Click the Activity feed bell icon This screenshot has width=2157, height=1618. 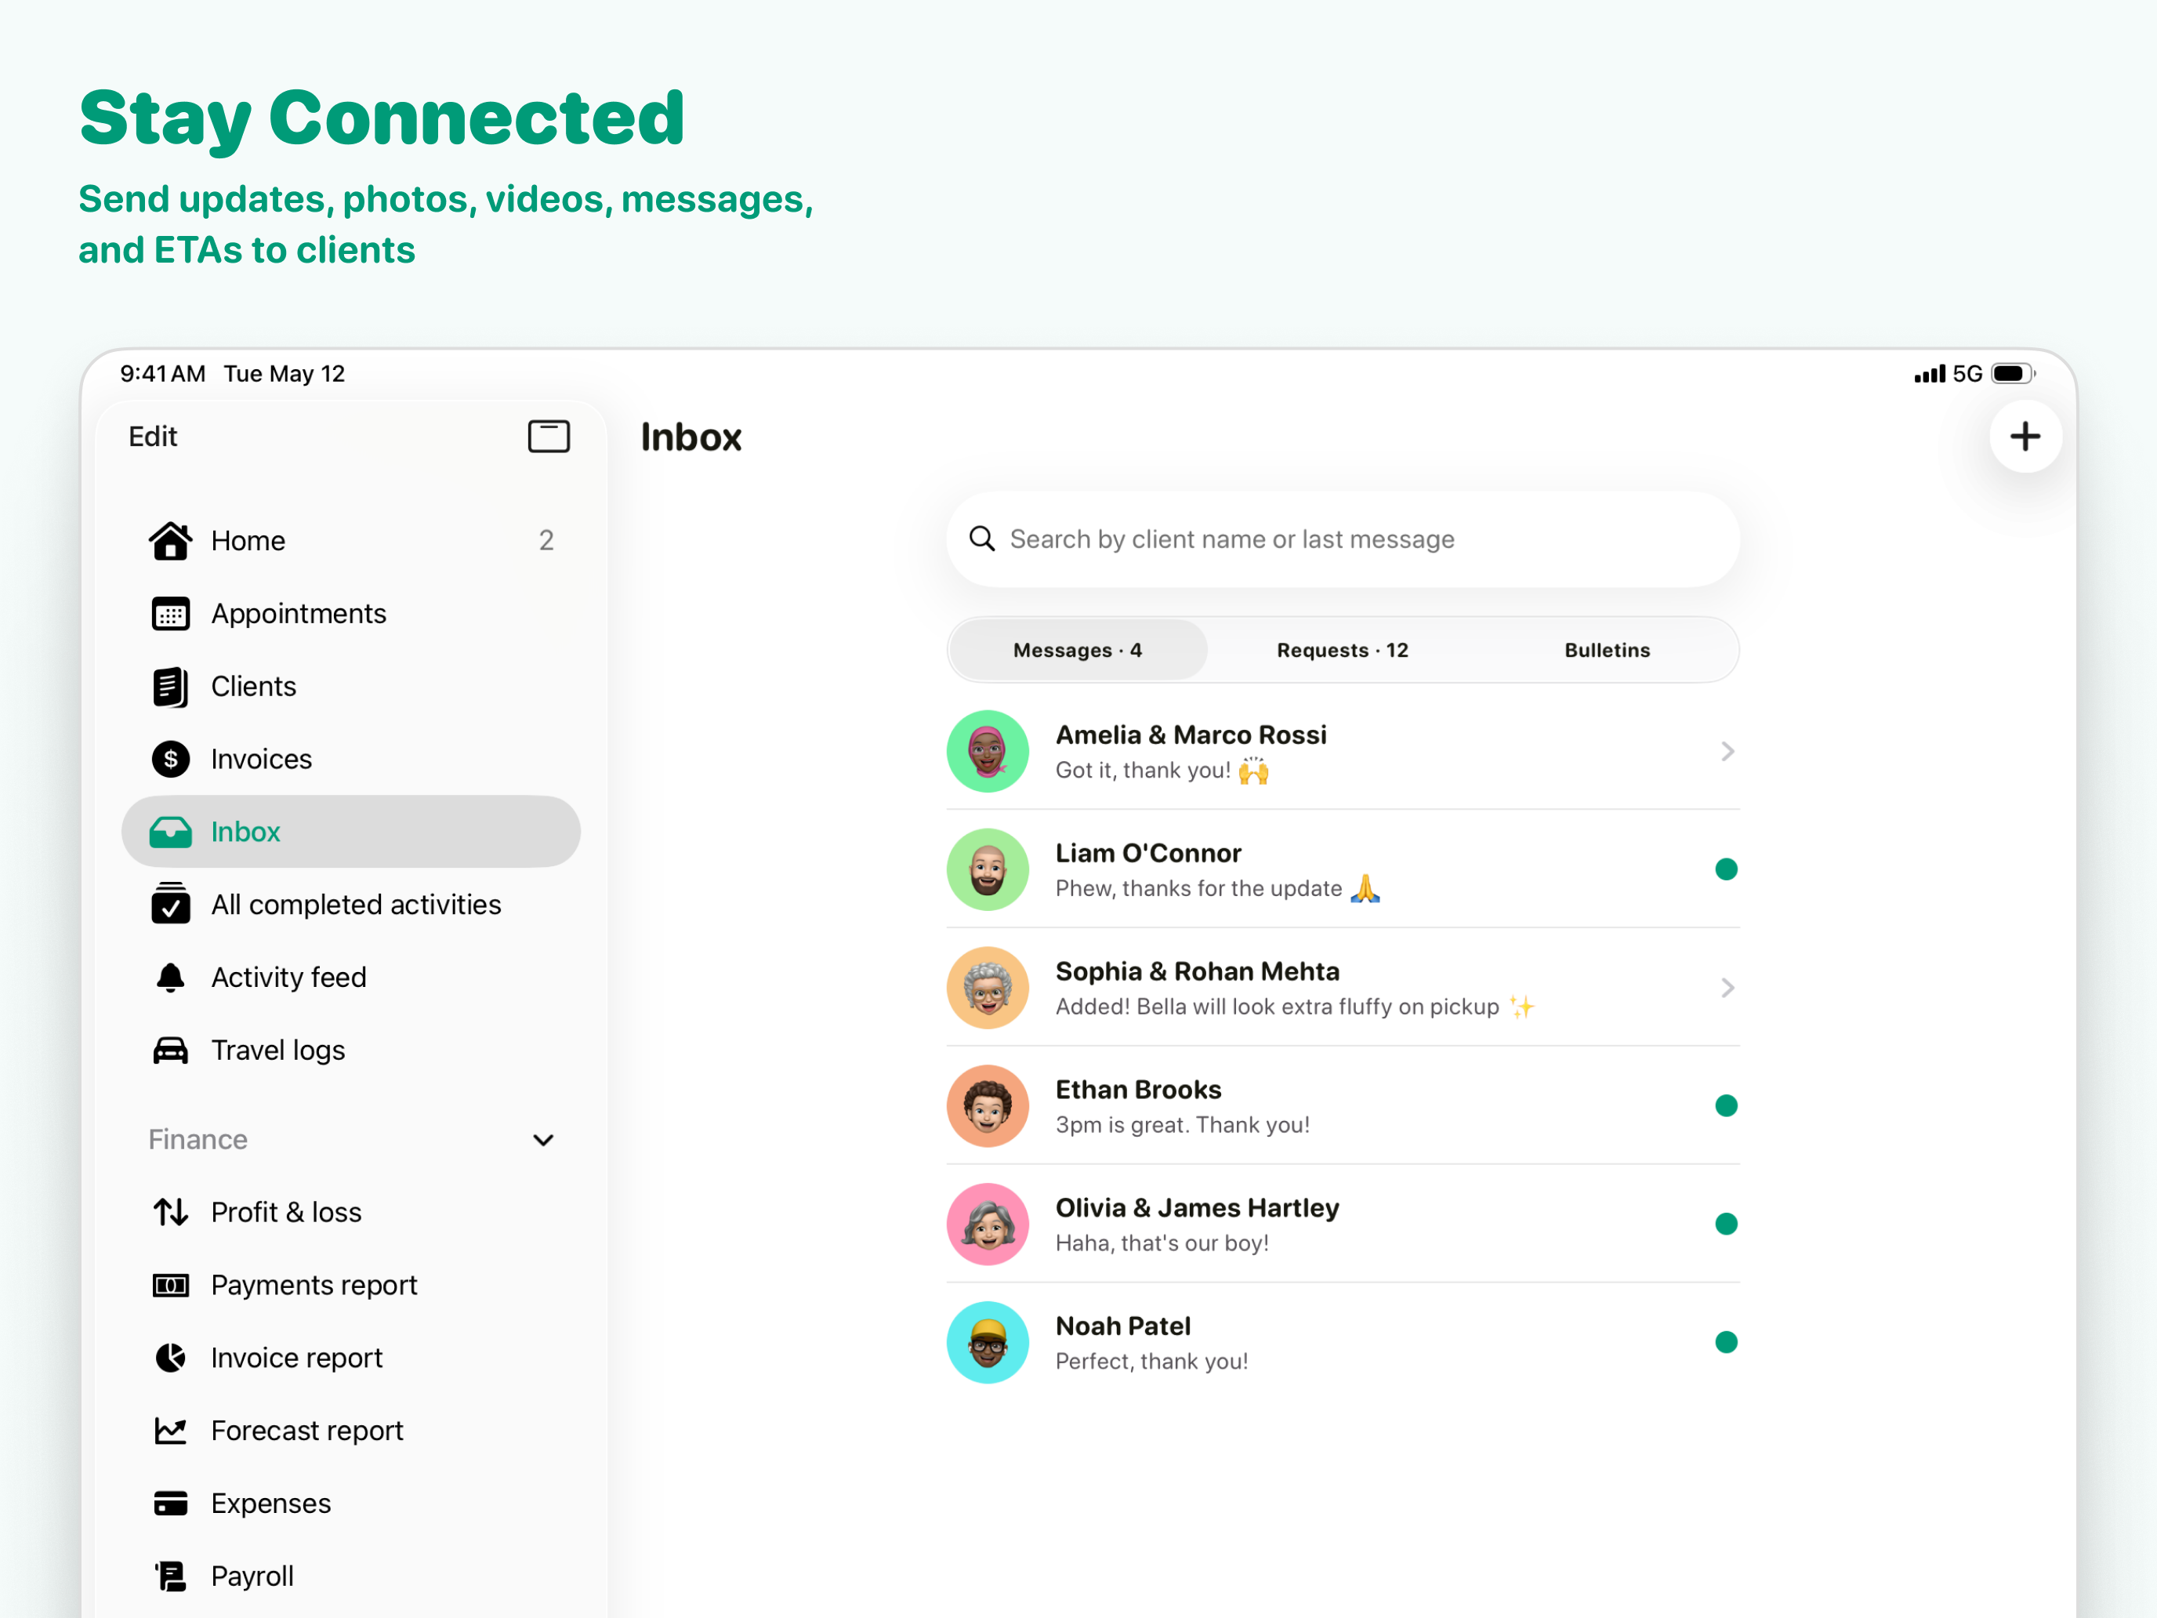pos(171,978)
